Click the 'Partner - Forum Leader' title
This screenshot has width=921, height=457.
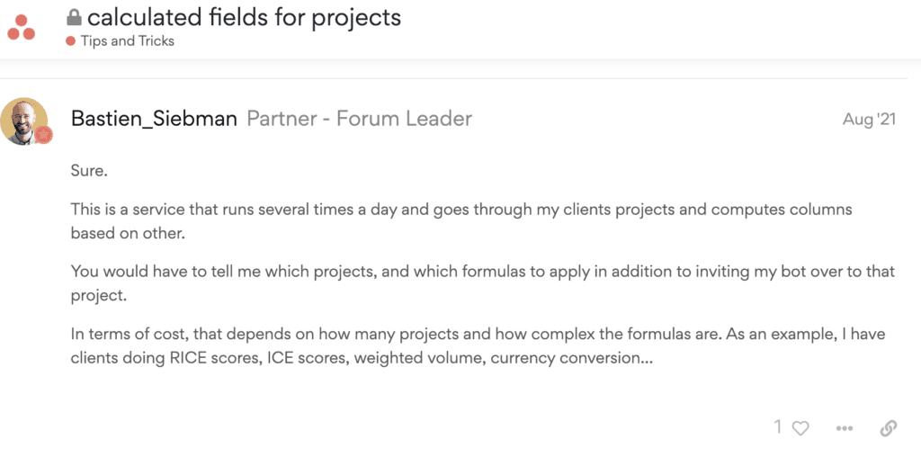(x=359, y=119)
